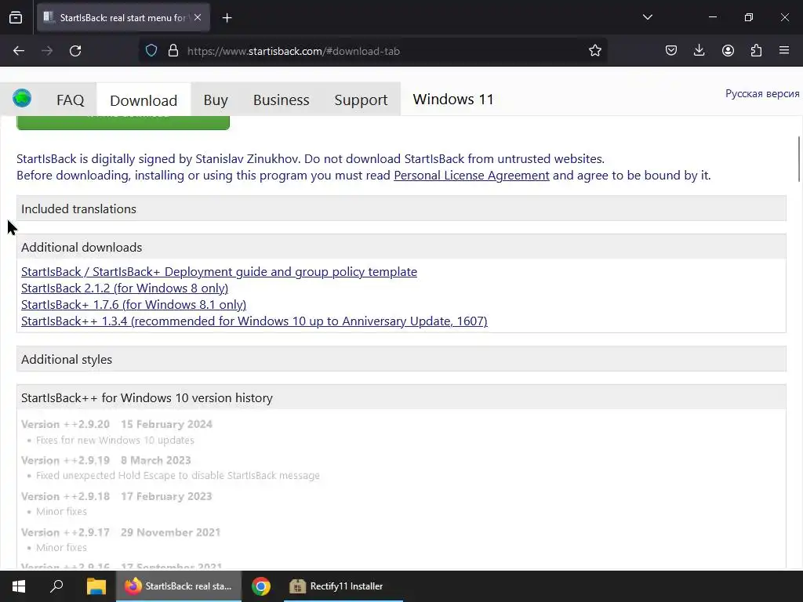
Task: Open the Windows Start button
Action: pyautogui.click(x=19, y=586)
